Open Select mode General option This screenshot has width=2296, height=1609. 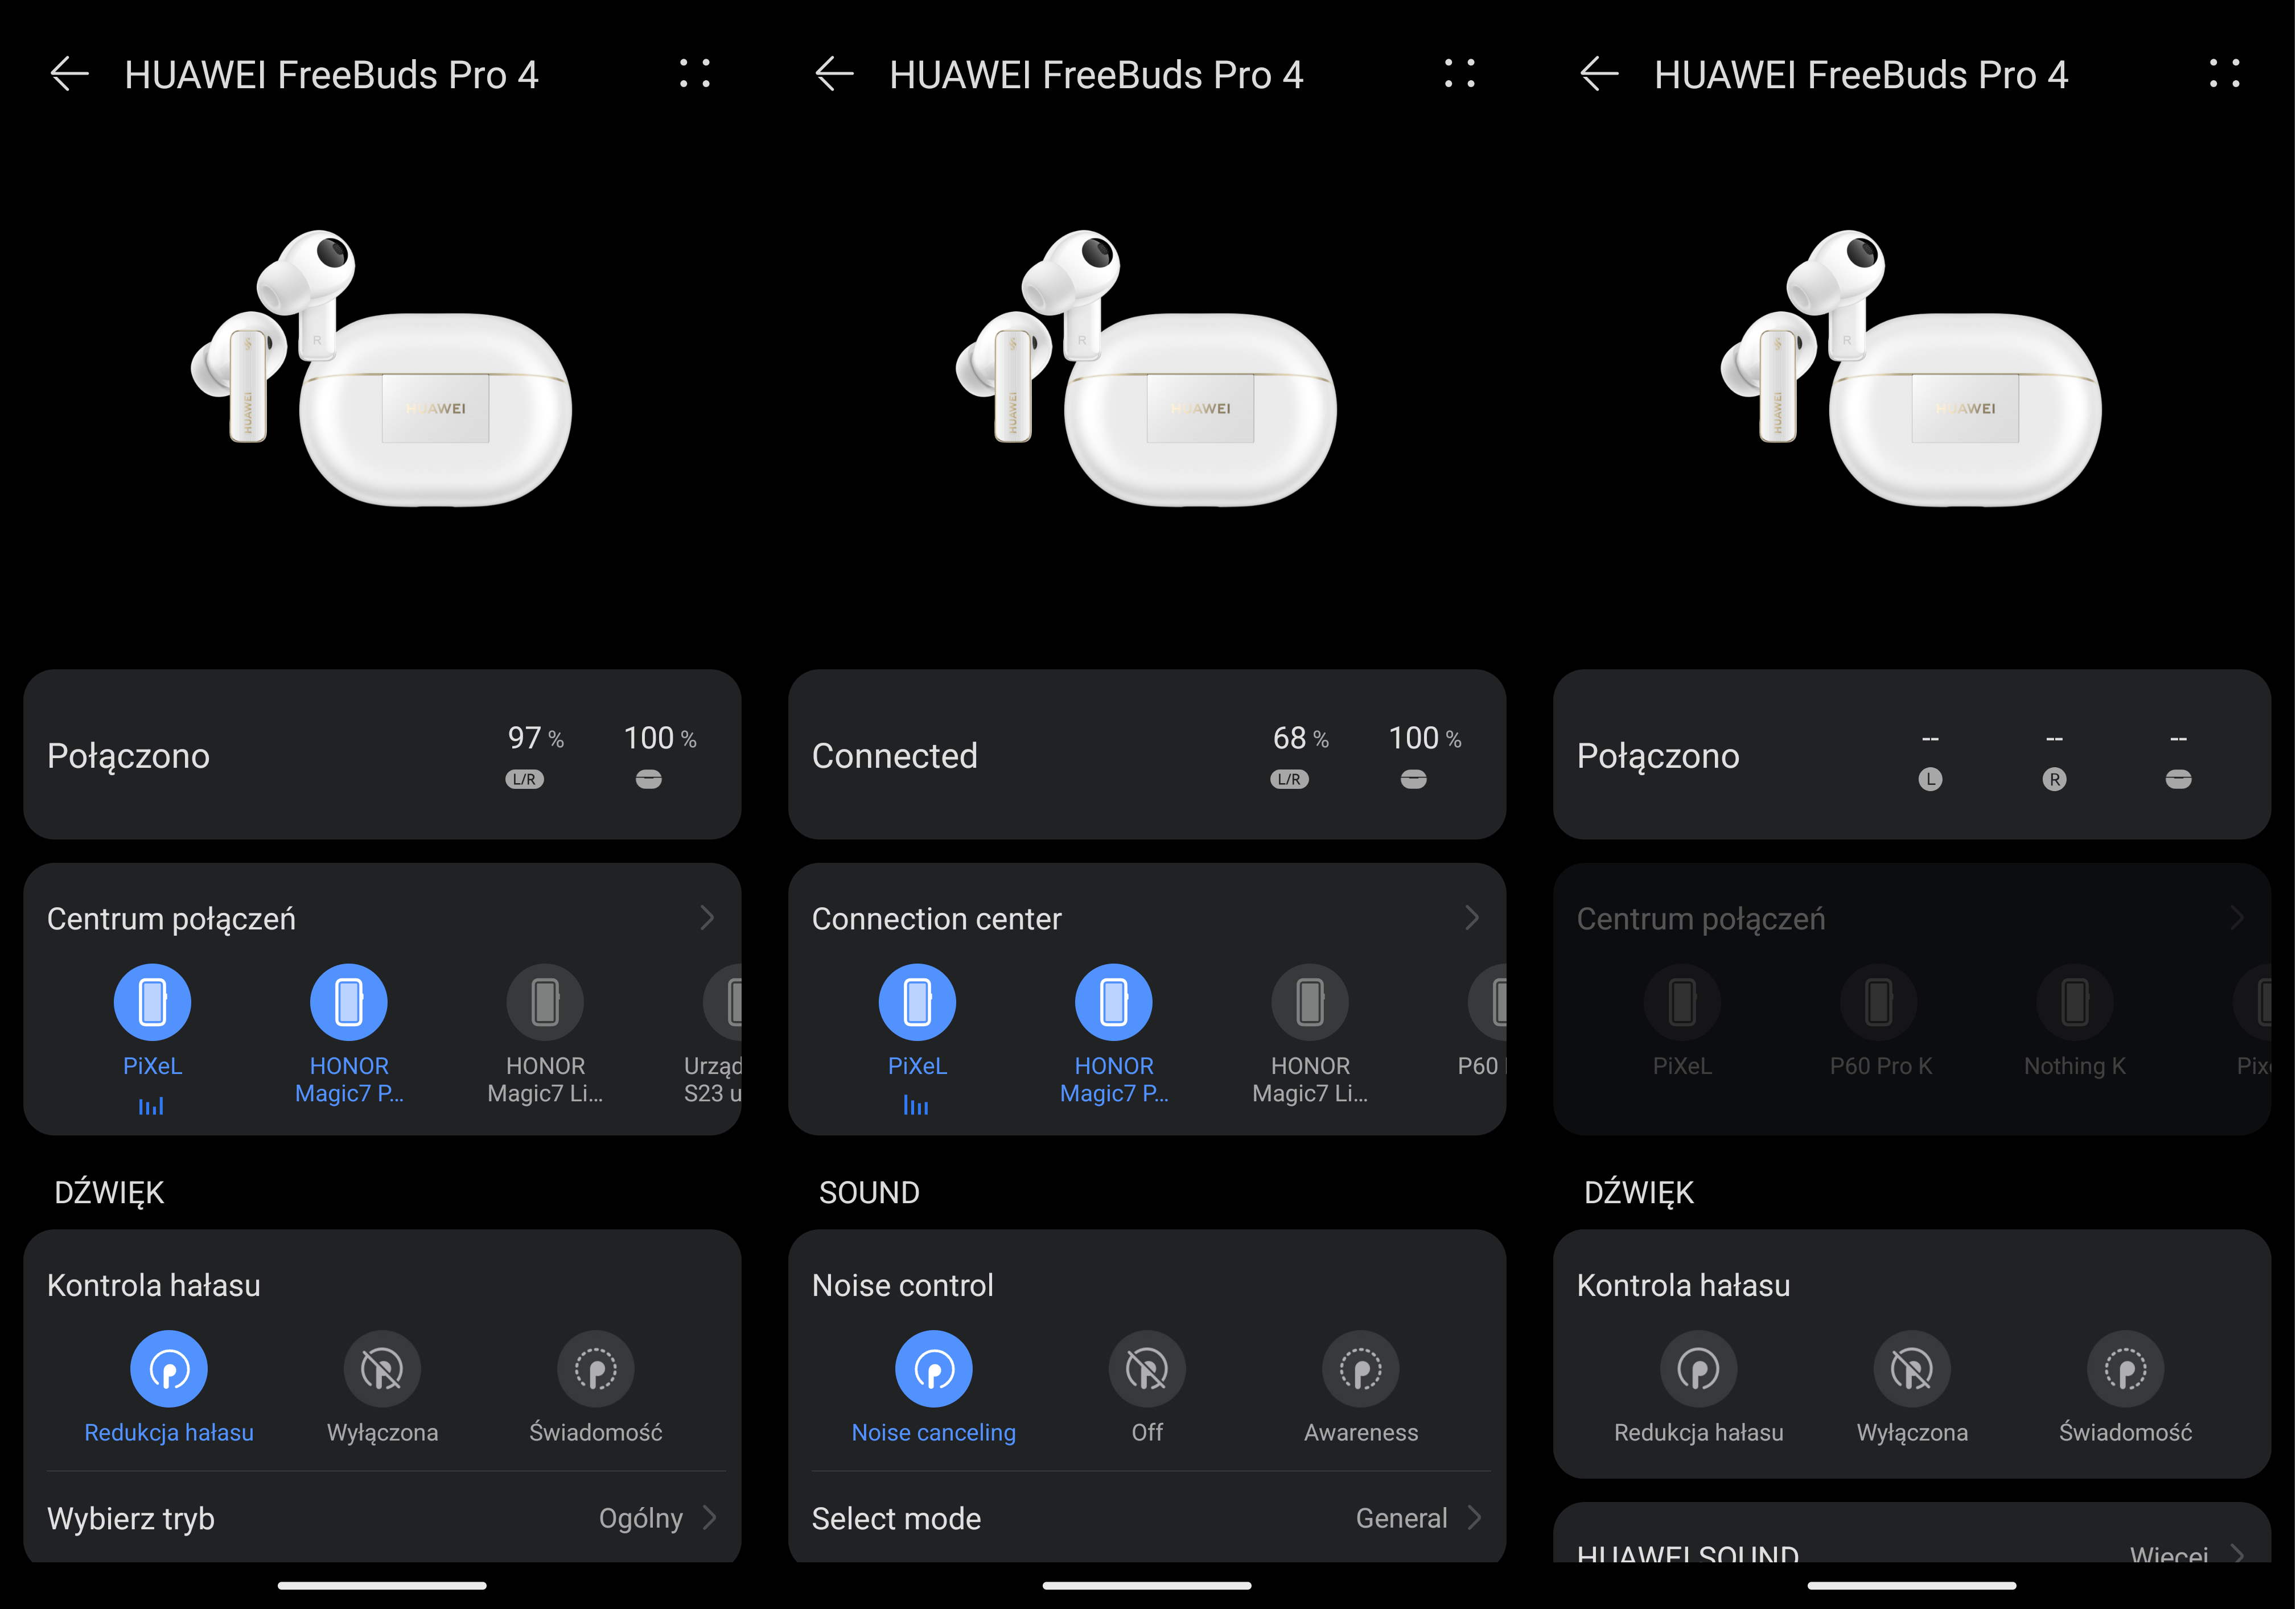(1147, 1518)
